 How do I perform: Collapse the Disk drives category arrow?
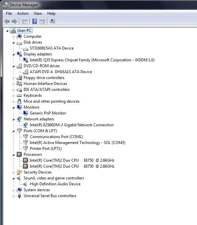13,43
